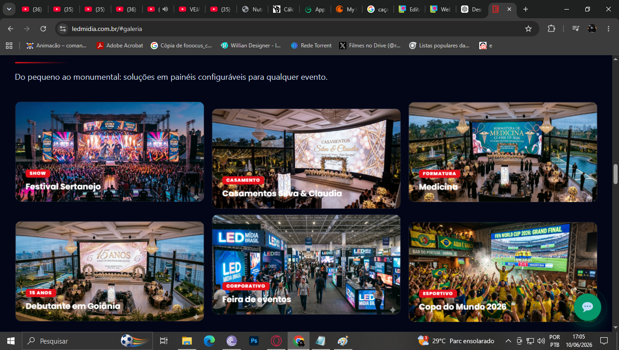Image resolution: width=619 pixels, height=350 pixels.
Task: Open the Medicina graduation gallery image
Action: [x=503, y=152]
